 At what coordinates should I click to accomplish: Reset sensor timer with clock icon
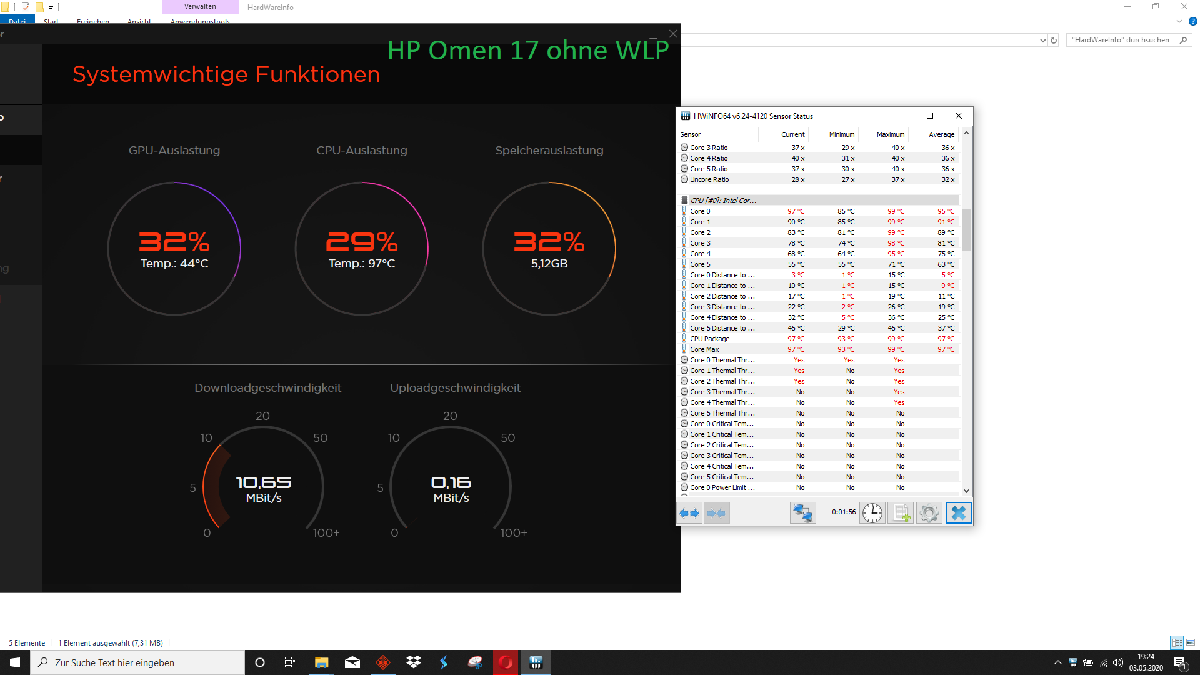(x=872, y=513)
